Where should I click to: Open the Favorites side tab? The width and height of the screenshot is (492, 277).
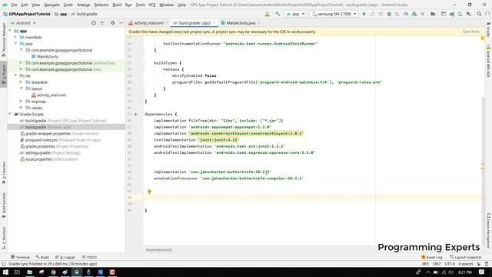click(4, 172)
